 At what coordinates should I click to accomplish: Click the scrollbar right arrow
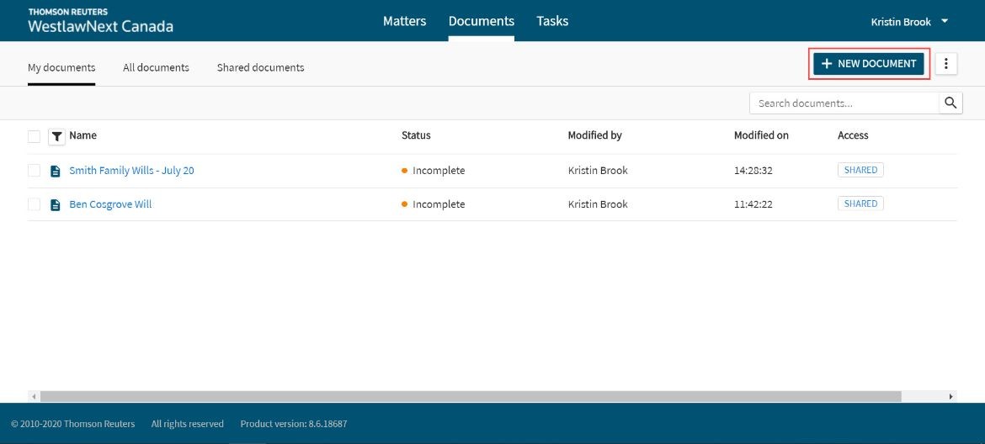[x=951, y=396]
